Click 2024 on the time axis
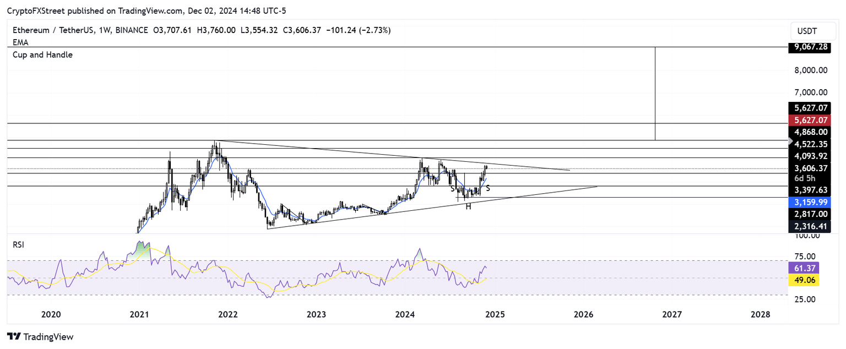Screen dimensions: 846x349 [405, 314]
